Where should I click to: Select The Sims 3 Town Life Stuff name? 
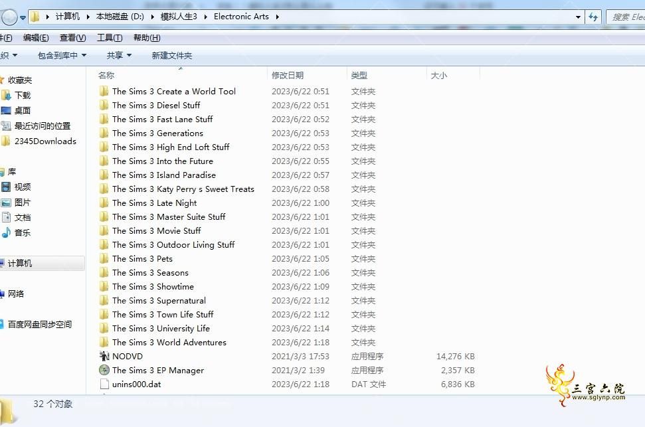(163, 314)
